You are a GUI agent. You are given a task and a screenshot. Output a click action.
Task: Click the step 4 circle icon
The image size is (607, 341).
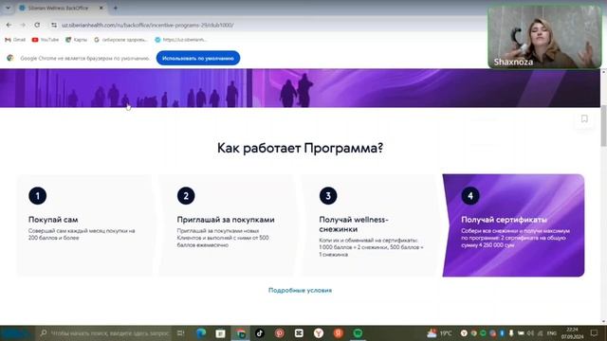(x=470, y=196)
